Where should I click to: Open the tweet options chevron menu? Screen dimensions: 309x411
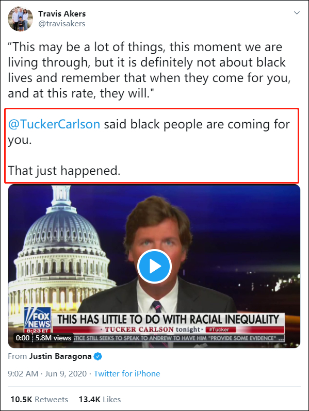click(x=297, y=13)
